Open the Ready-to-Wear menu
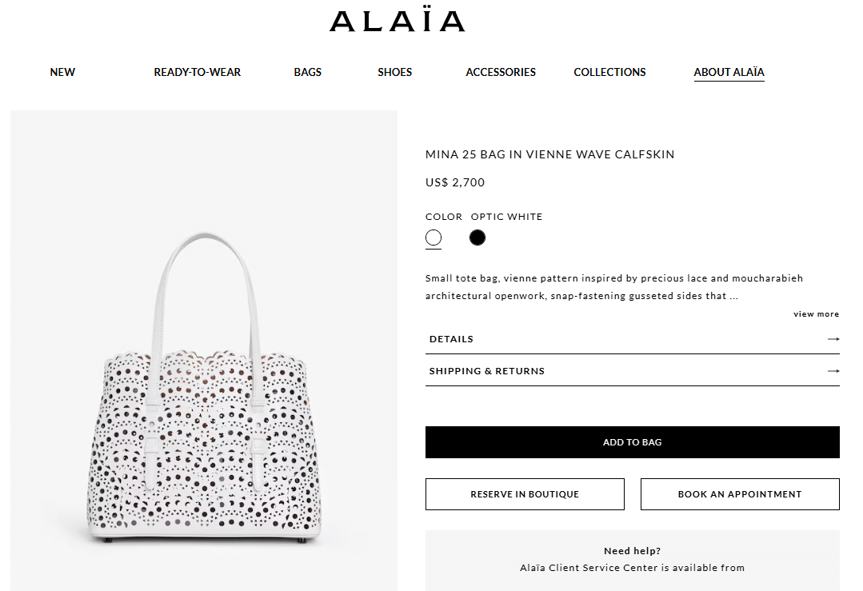Screen dimensions: 863x591 tap(197, 72)
